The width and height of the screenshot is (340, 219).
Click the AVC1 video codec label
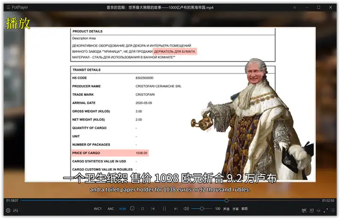(98, 209)
